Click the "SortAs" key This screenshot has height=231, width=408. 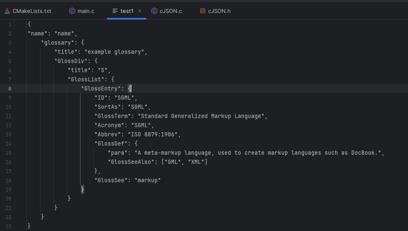click(x=108, y=107)
